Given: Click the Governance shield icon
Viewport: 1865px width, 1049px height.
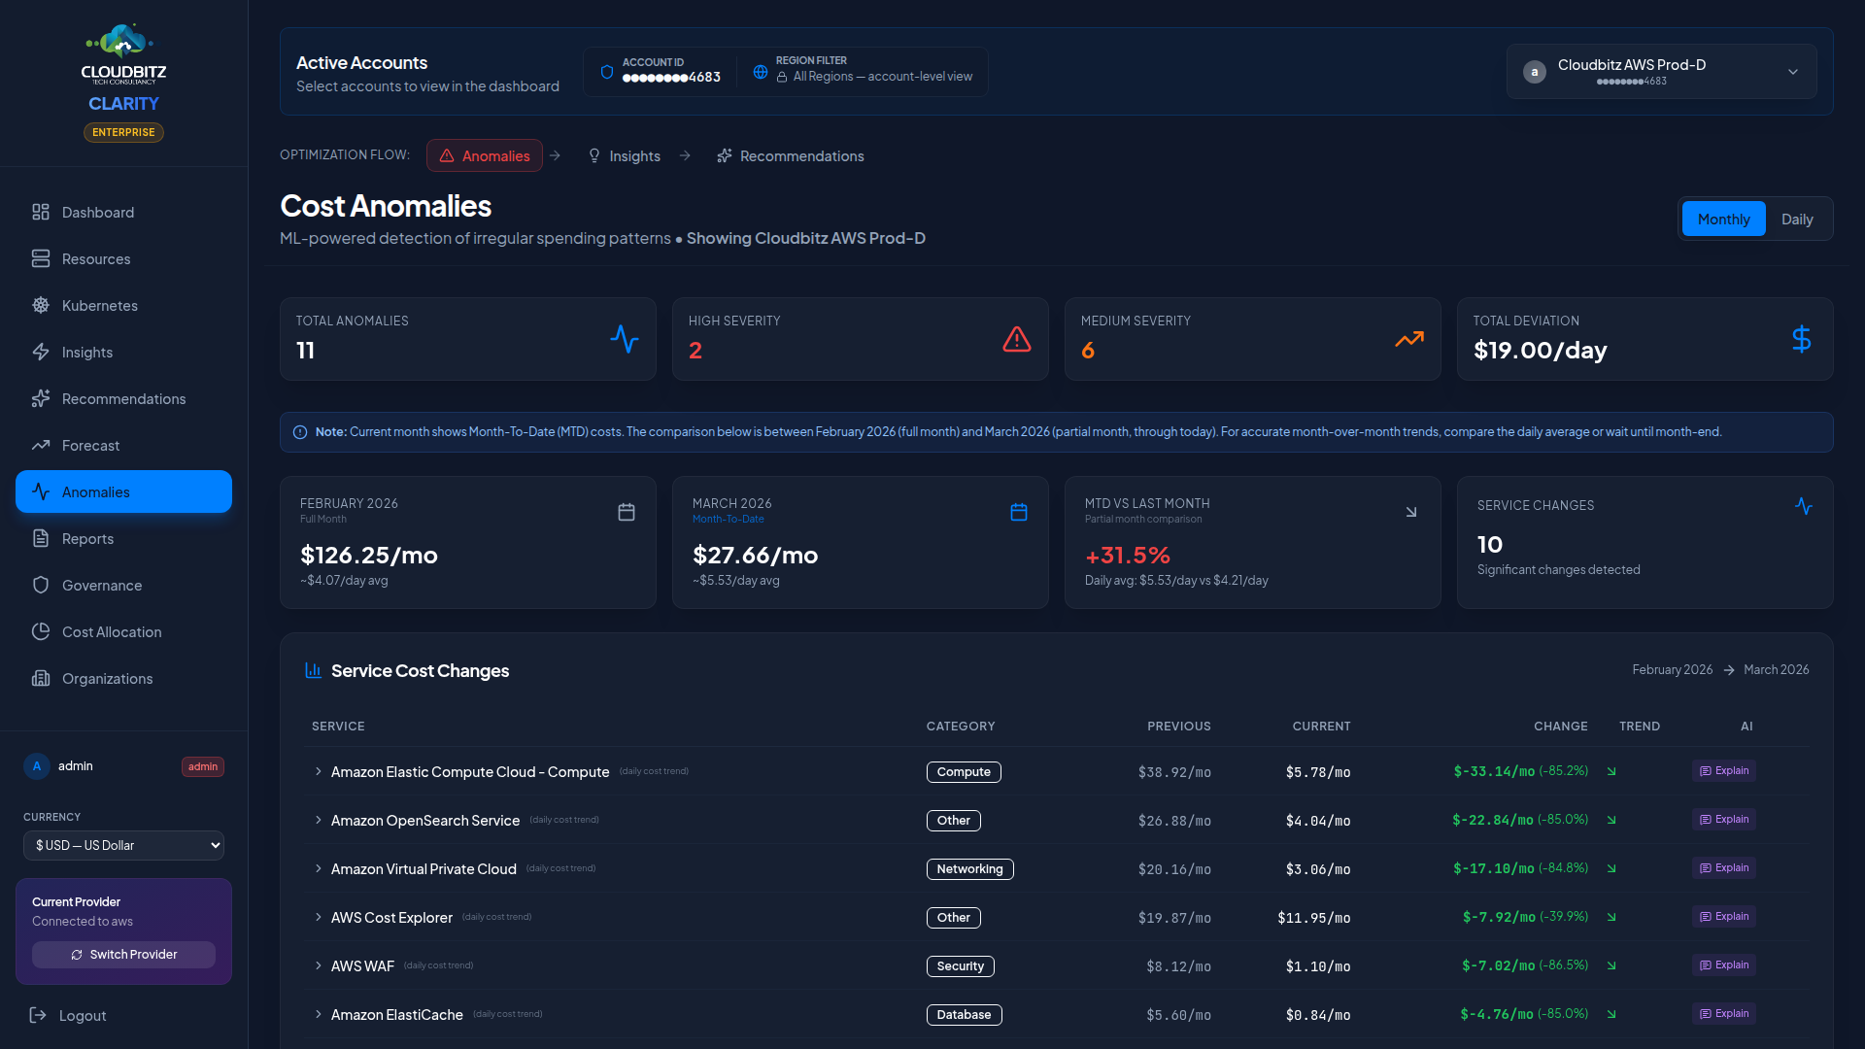Looking at the screenshot, I should (x=41, y=585).
